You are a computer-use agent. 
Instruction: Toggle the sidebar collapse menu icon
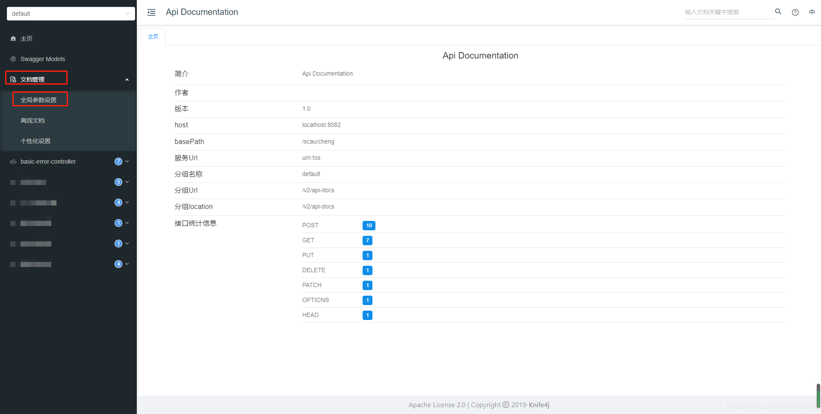(x=151, y=12)
